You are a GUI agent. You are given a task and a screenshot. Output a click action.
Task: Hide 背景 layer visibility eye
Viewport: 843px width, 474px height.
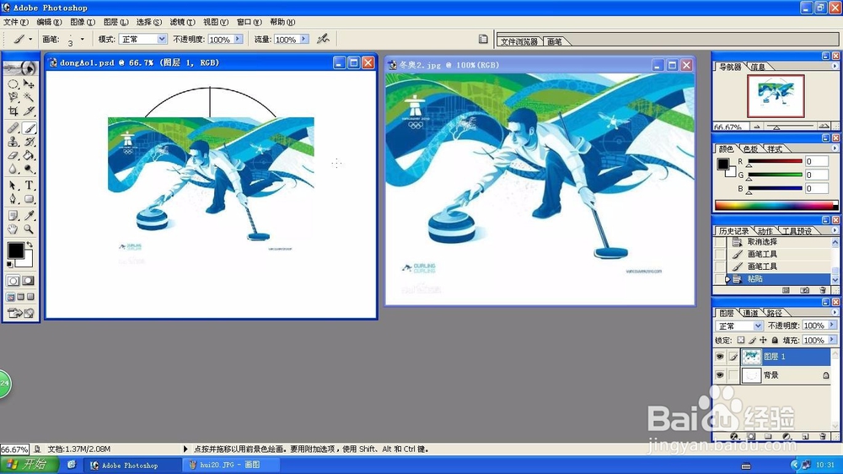tap(720, 375)
